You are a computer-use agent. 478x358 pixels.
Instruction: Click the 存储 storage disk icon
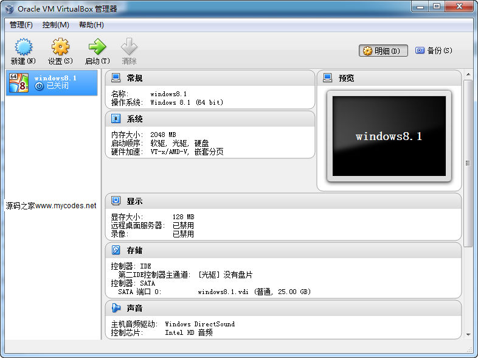pyautogui.click(x=116, y=250)
